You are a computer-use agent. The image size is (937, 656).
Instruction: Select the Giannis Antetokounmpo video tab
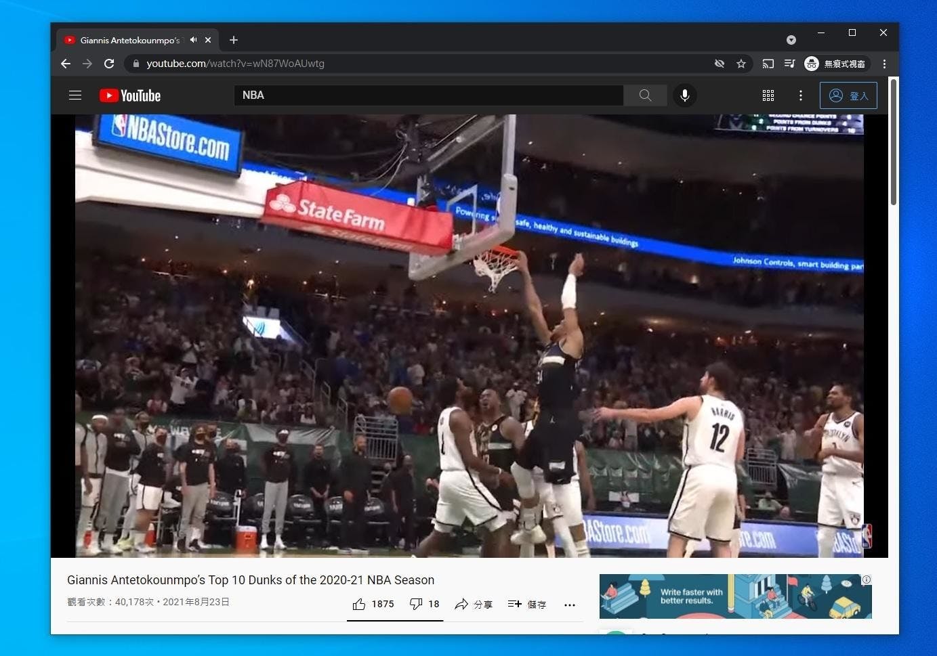[129, 40]
